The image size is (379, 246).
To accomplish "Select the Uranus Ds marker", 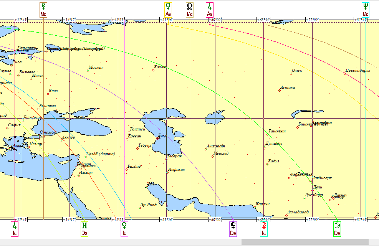I will 84,229.
